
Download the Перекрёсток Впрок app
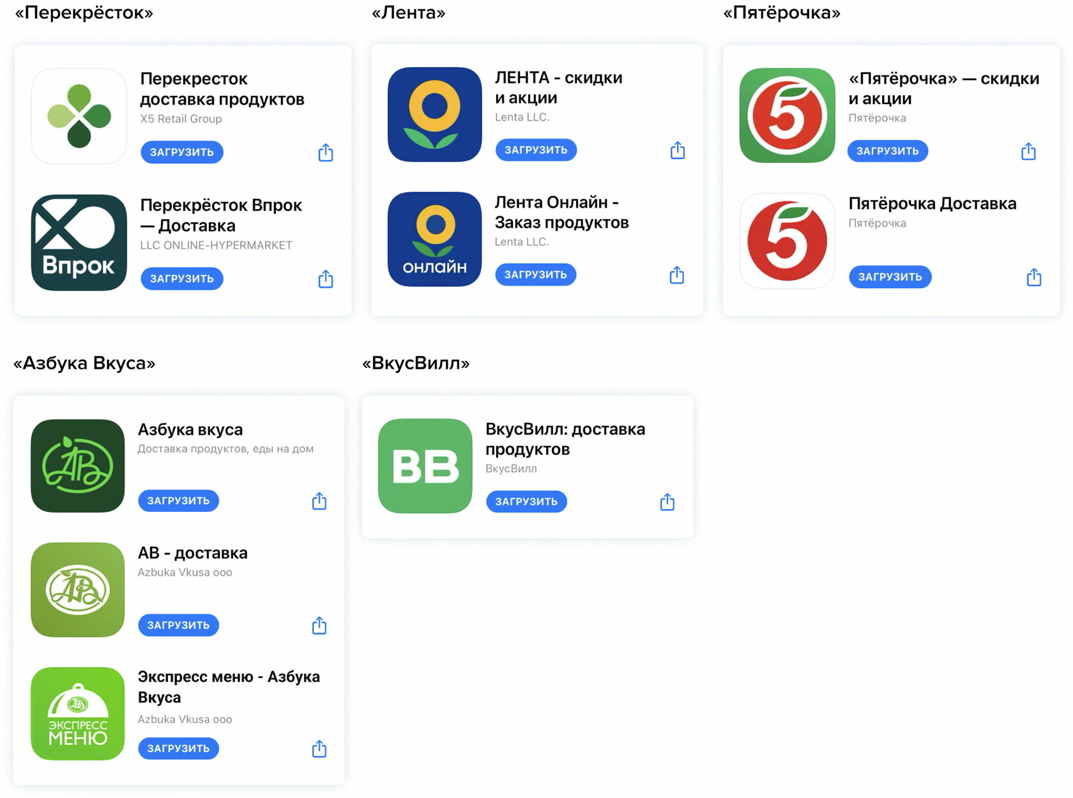click(182, 279)
